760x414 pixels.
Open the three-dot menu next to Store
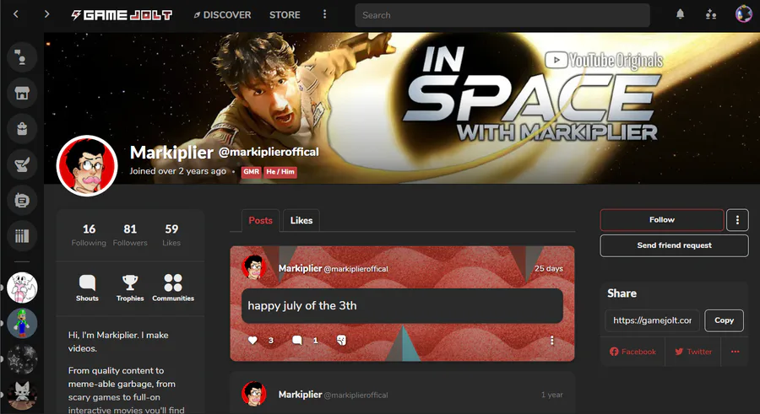click(x=325, y=14)
